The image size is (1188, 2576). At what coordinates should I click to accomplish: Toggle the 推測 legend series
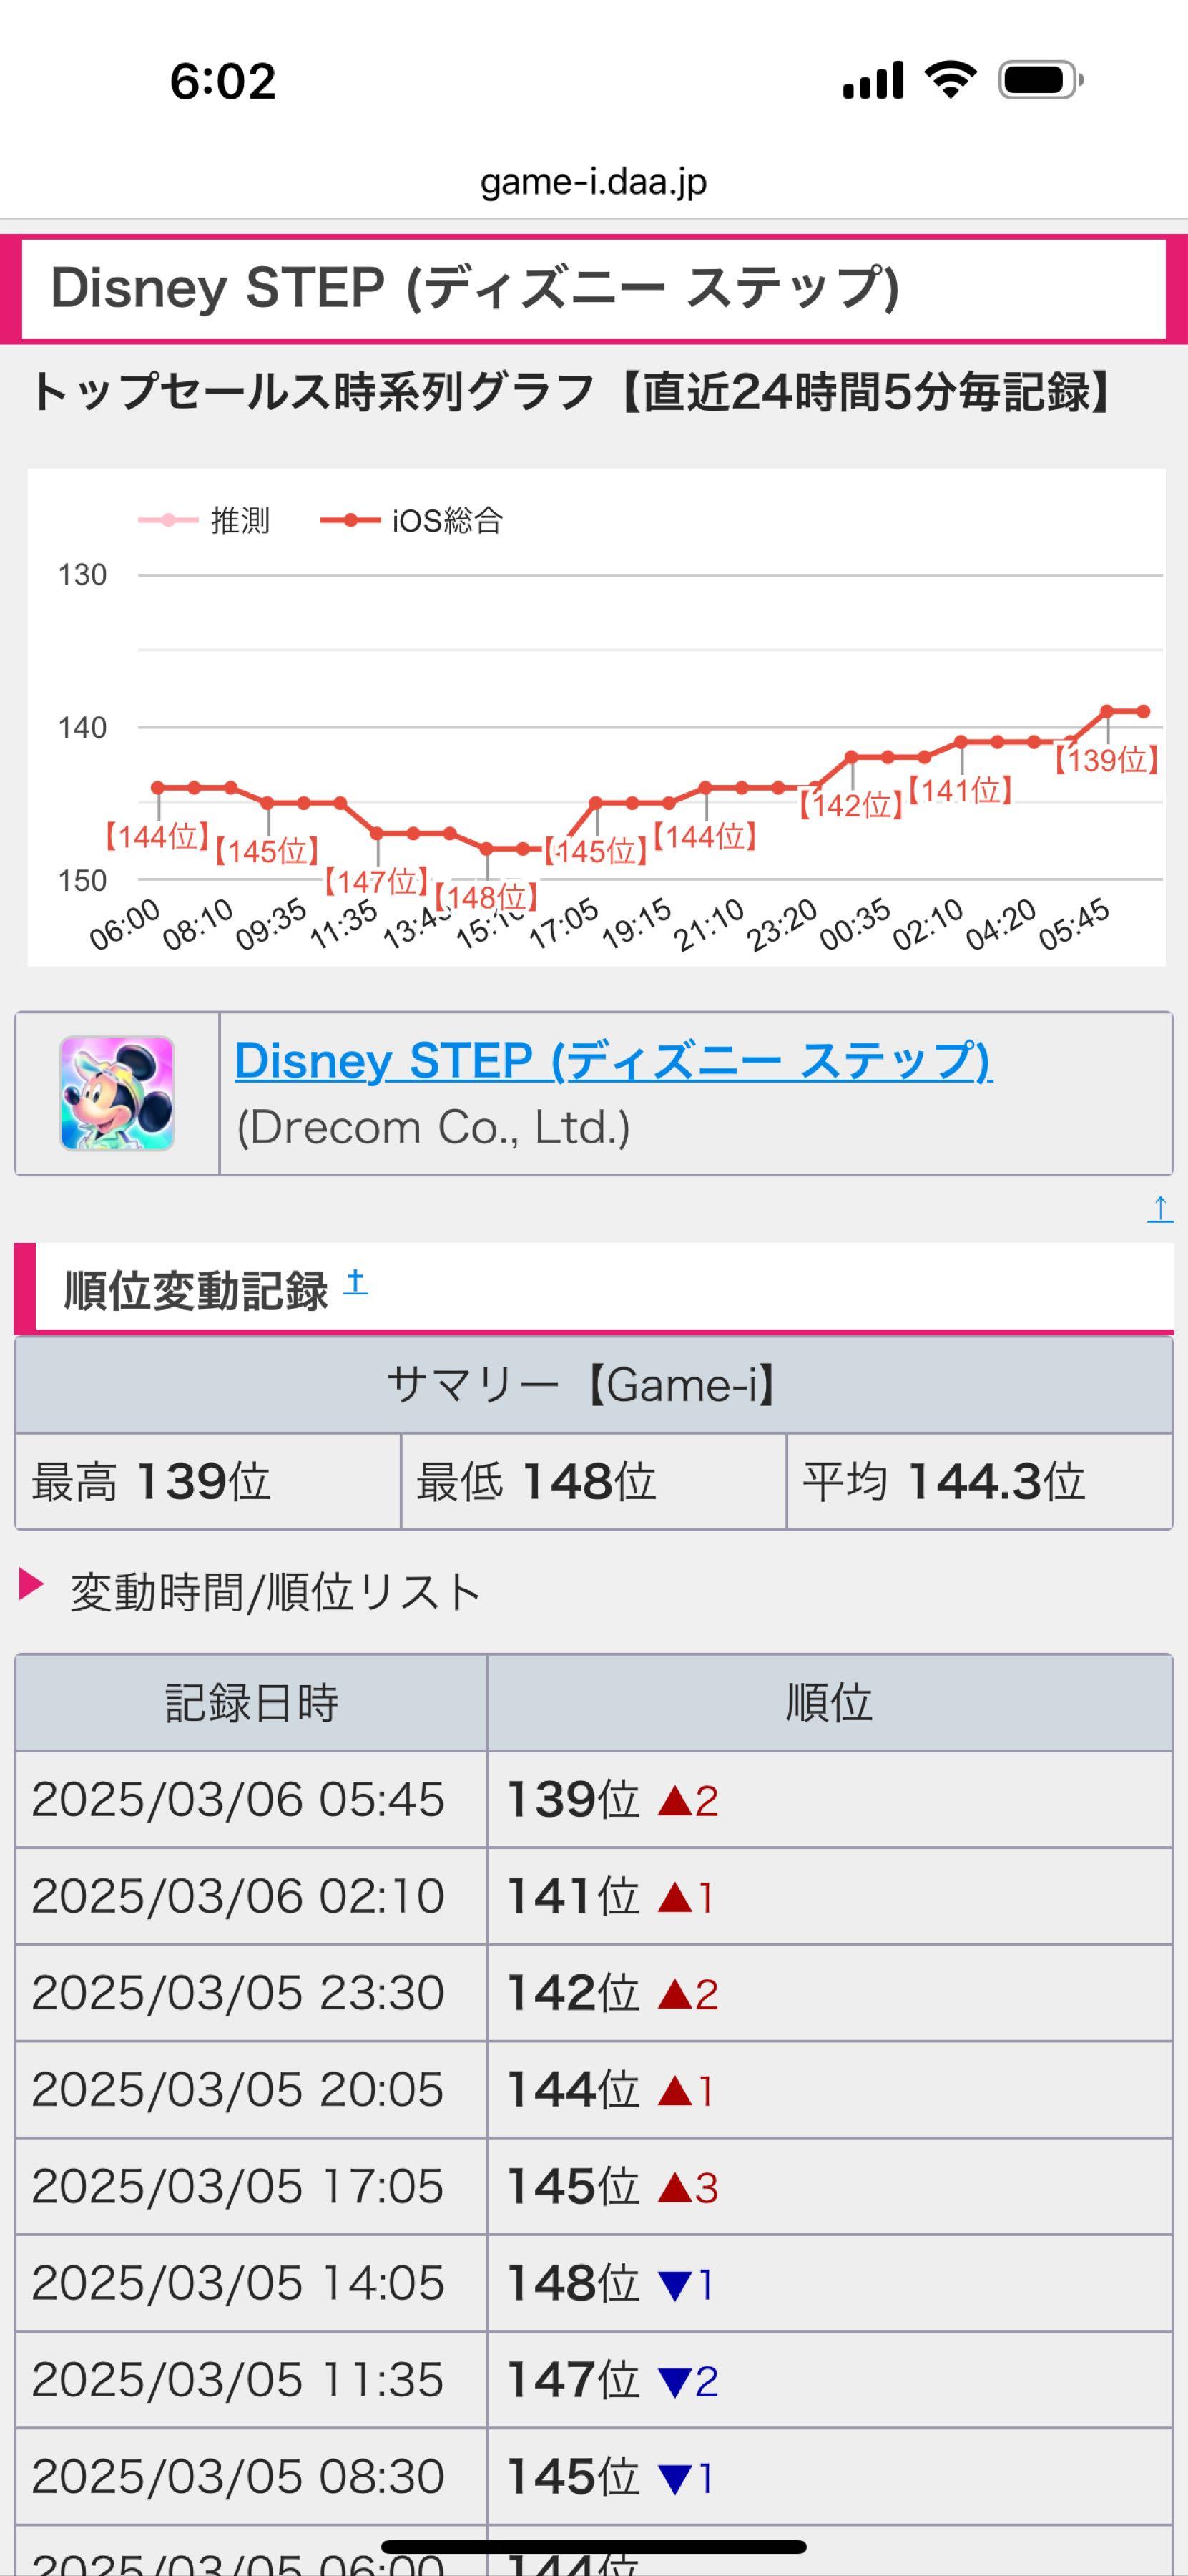(x=205, y=520)
